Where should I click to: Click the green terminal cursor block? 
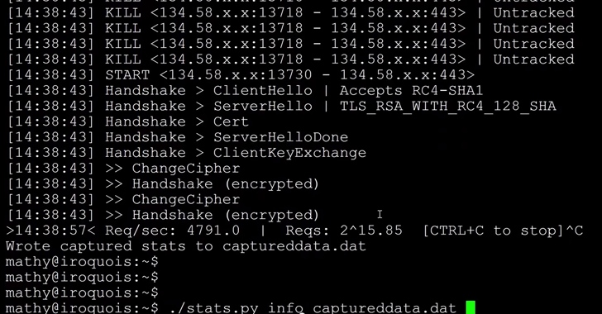pyautogui.click(x=471, y=307)
